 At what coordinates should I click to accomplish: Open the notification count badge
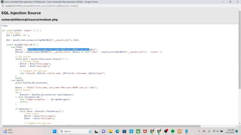(237, 131)
